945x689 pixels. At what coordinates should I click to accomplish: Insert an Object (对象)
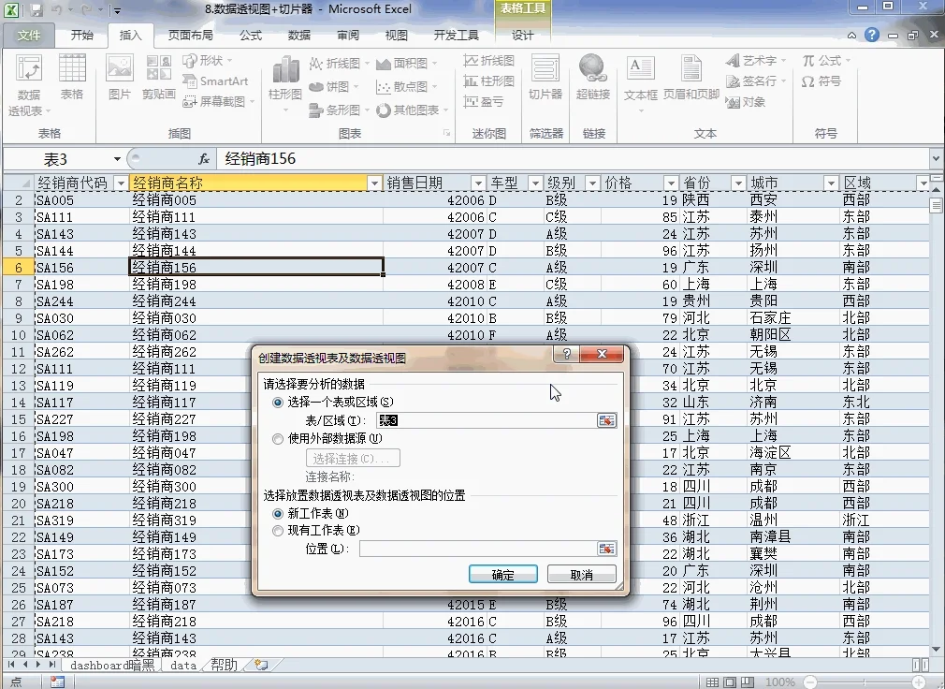click(x=746, y=102)
